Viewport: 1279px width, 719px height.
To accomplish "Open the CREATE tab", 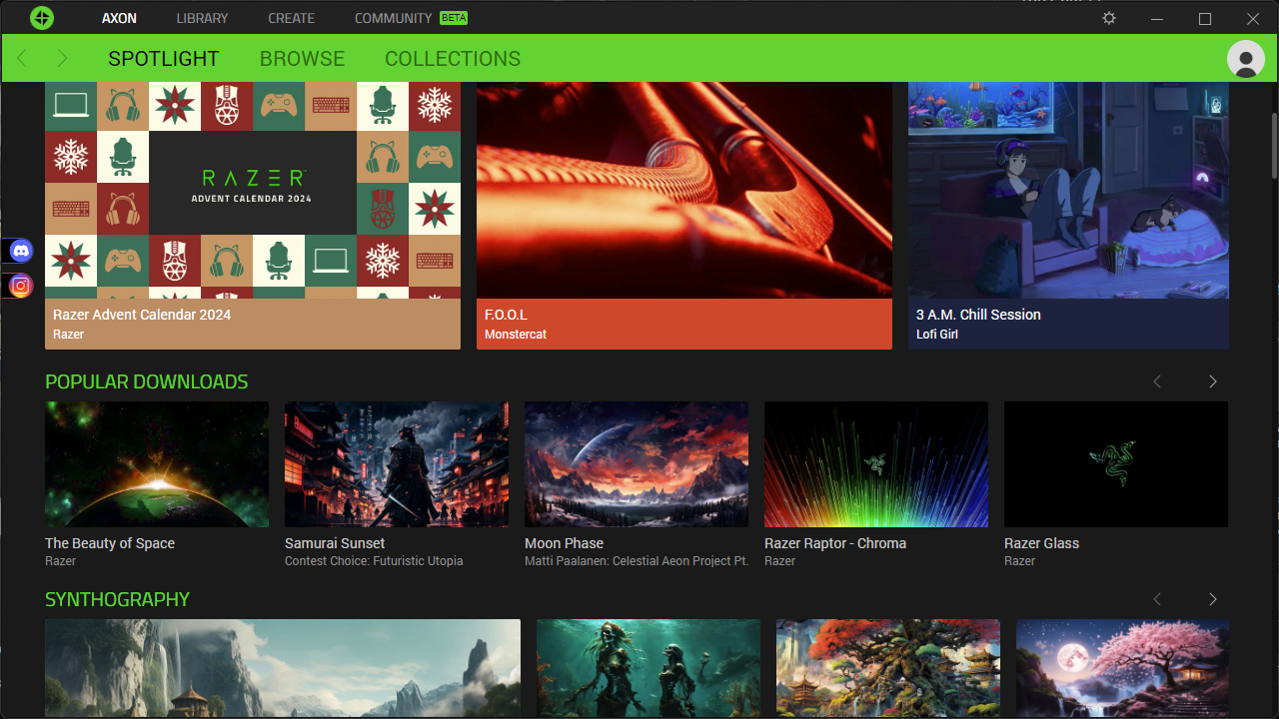I will point(291,18).
